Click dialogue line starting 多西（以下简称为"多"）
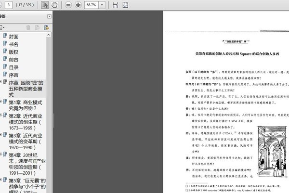Screen dimensions: 289x193 click(237, 72)
